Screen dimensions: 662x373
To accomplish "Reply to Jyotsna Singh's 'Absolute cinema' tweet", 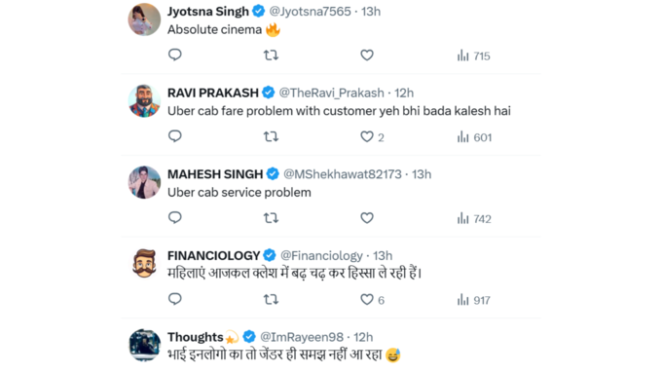I will (175, 55).
